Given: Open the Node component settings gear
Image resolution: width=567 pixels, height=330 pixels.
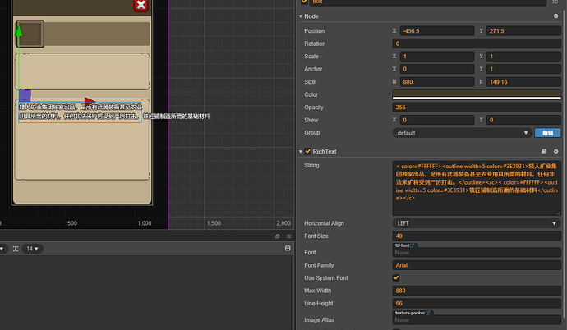Looking at the screenshot, I should point(555,16).
